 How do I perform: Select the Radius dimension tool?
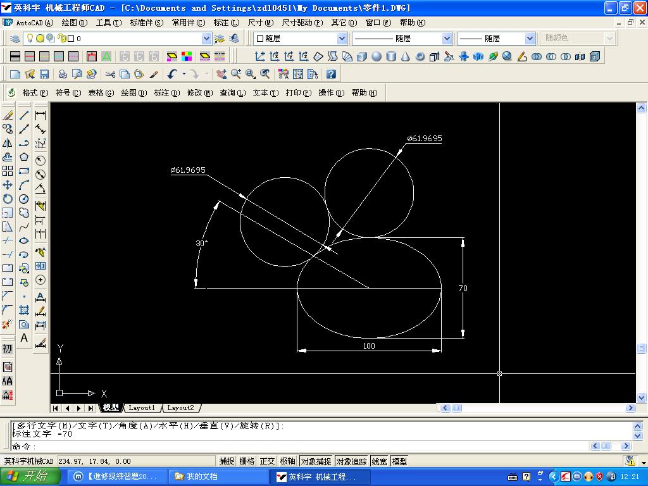40,160
